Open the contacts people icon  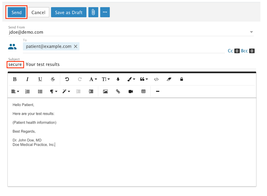tap(12, 47)
